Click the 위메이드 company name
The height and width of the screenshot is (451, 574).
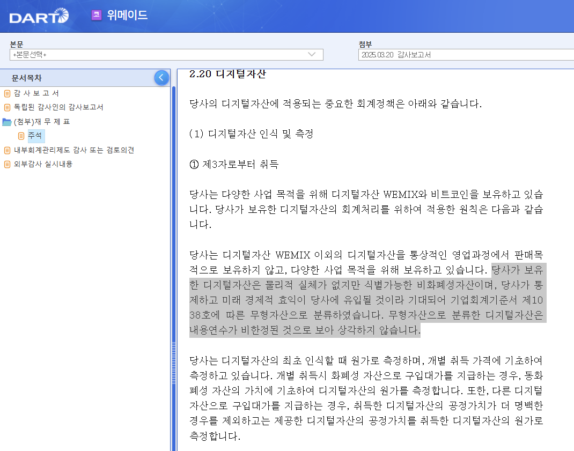click(127, 14)
